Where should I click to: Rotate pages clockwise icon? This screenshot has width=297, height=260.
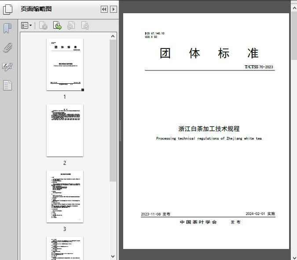(x=85, y=26)
